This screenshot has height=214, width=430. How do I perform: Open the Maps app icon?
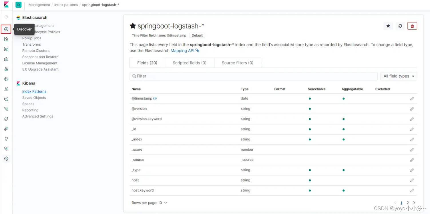[6, 69]
